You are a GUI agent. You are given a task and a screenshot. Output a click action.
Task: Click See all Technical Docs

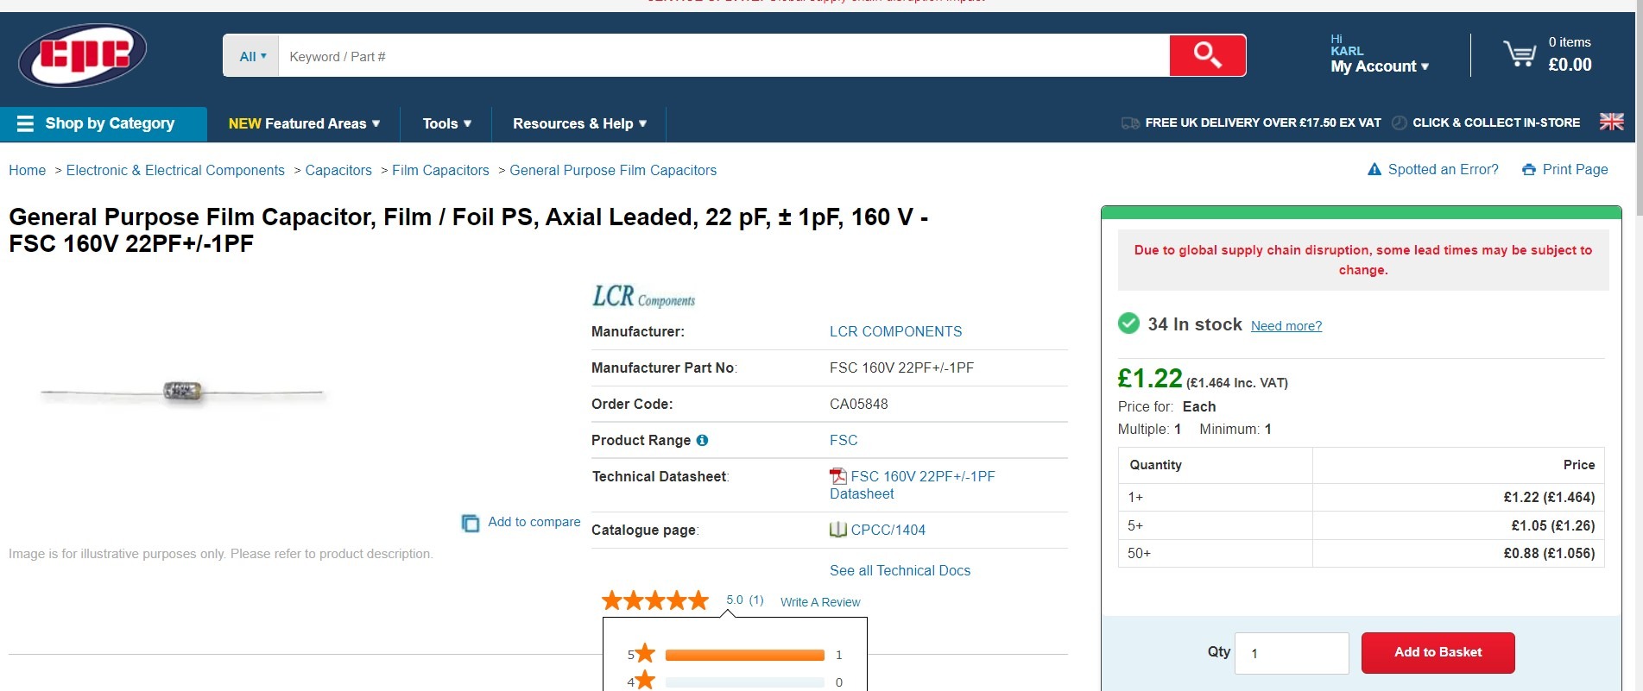click(x=900, y=570)
